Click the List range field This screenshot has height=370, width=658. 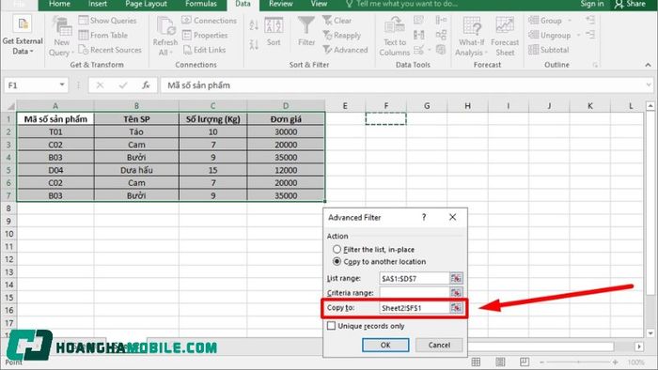[x=414, y=278]
